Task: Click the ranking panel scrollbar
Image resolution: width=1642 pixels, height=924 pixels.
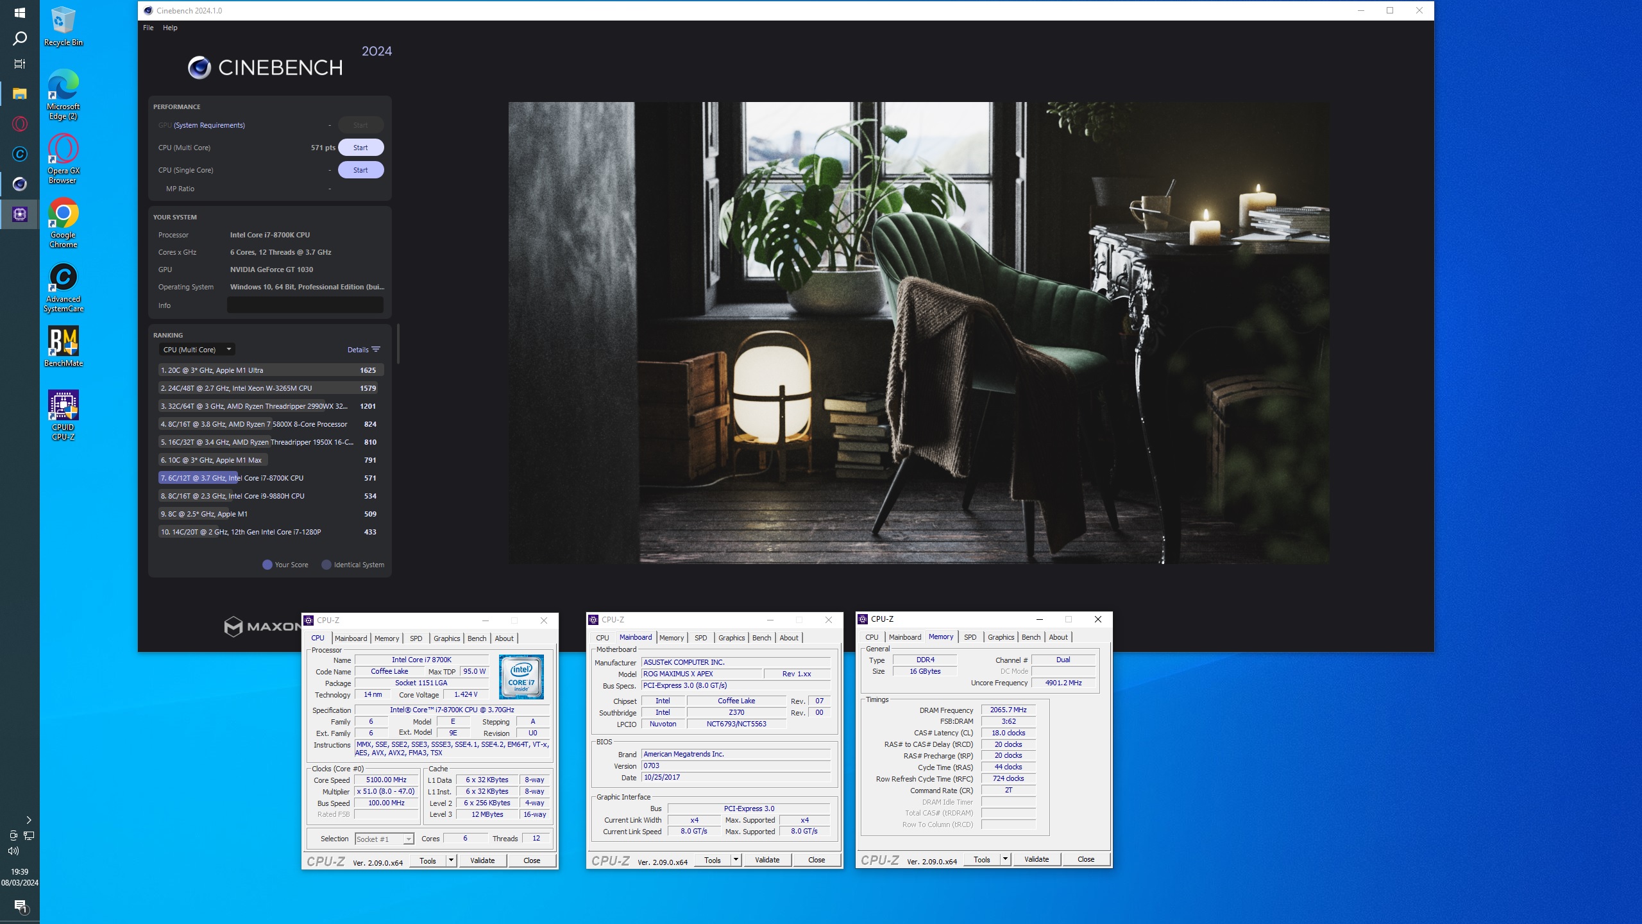Action: coord(398,343)
